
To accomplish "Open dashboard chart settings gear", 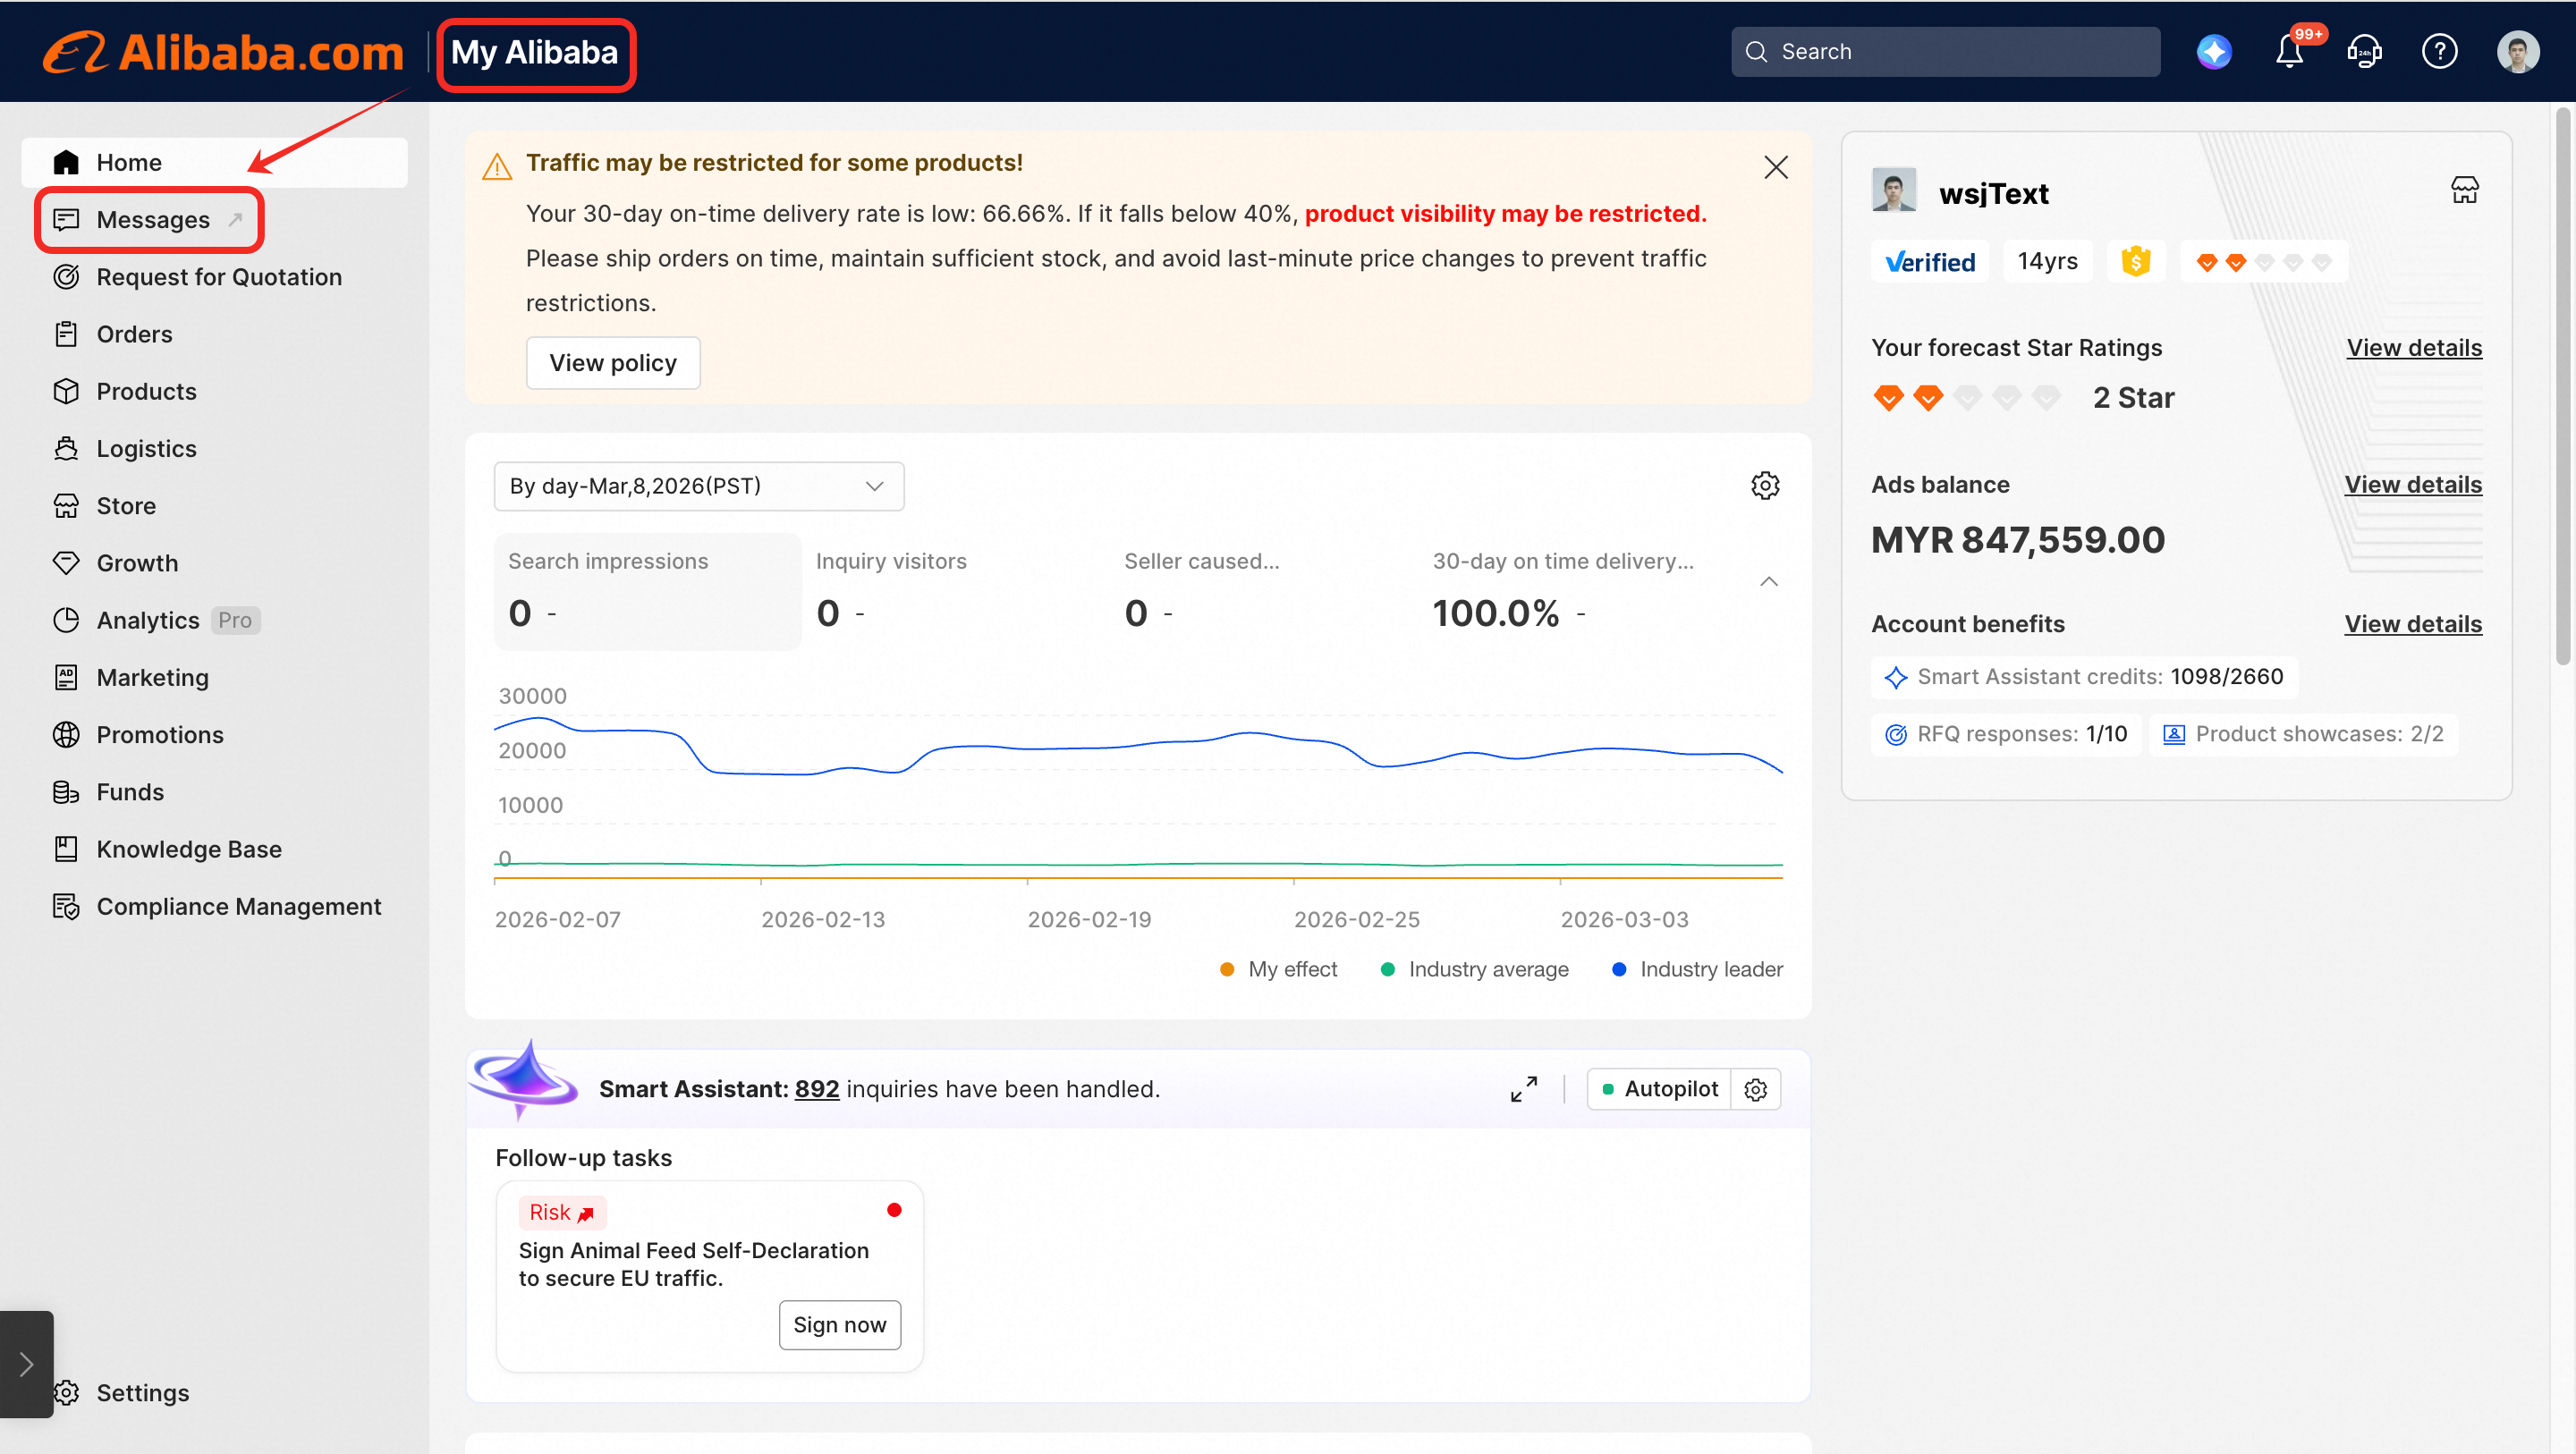I will tap(1765, 485).
